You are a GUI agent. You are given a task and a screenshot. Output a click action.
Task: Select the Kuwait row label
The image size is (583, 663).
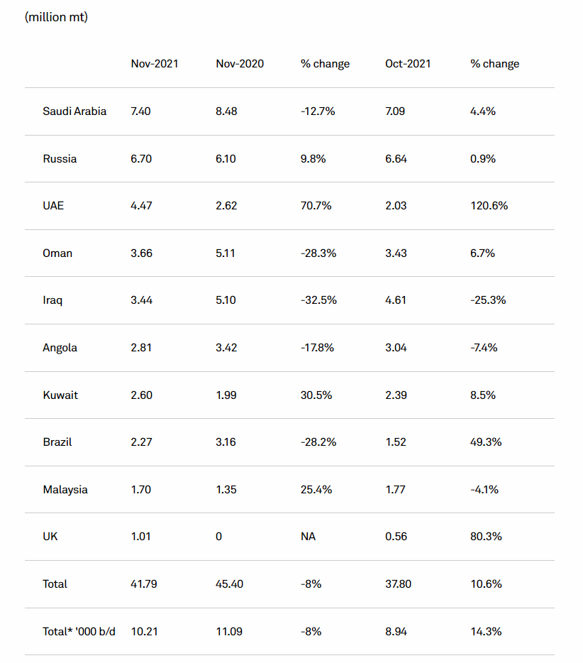60,395
